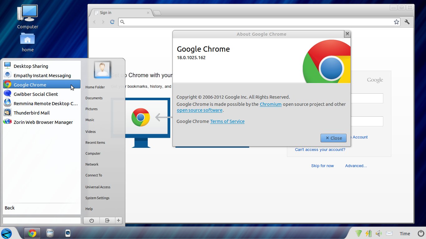Viewport: 426px width, 239px height.
Task: Click the upper sign-in field on the Google sign-in form
Action: coord(367,98)
